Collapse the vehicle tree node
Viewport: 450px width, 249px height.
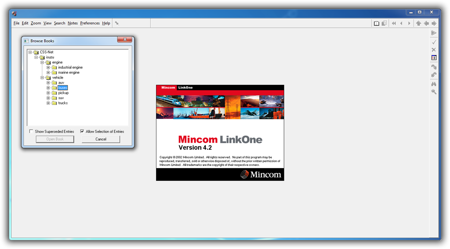[42, 78]
